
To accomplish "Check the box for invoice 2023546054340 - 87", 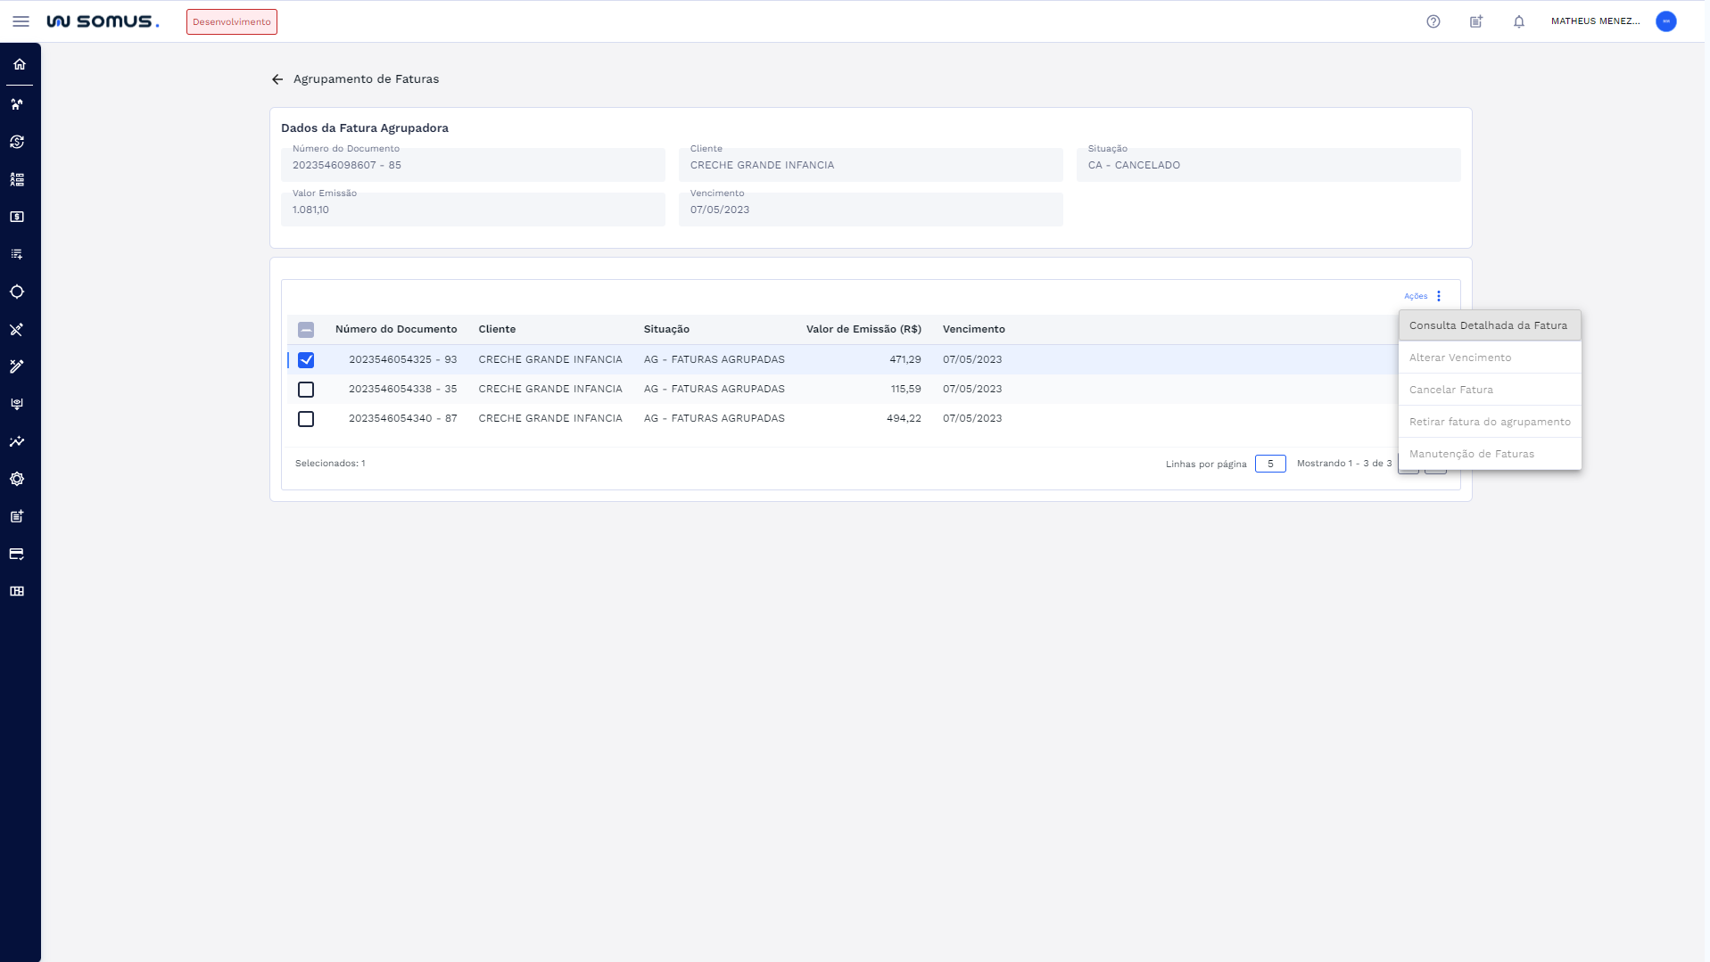I will click(x=306, y=419).
